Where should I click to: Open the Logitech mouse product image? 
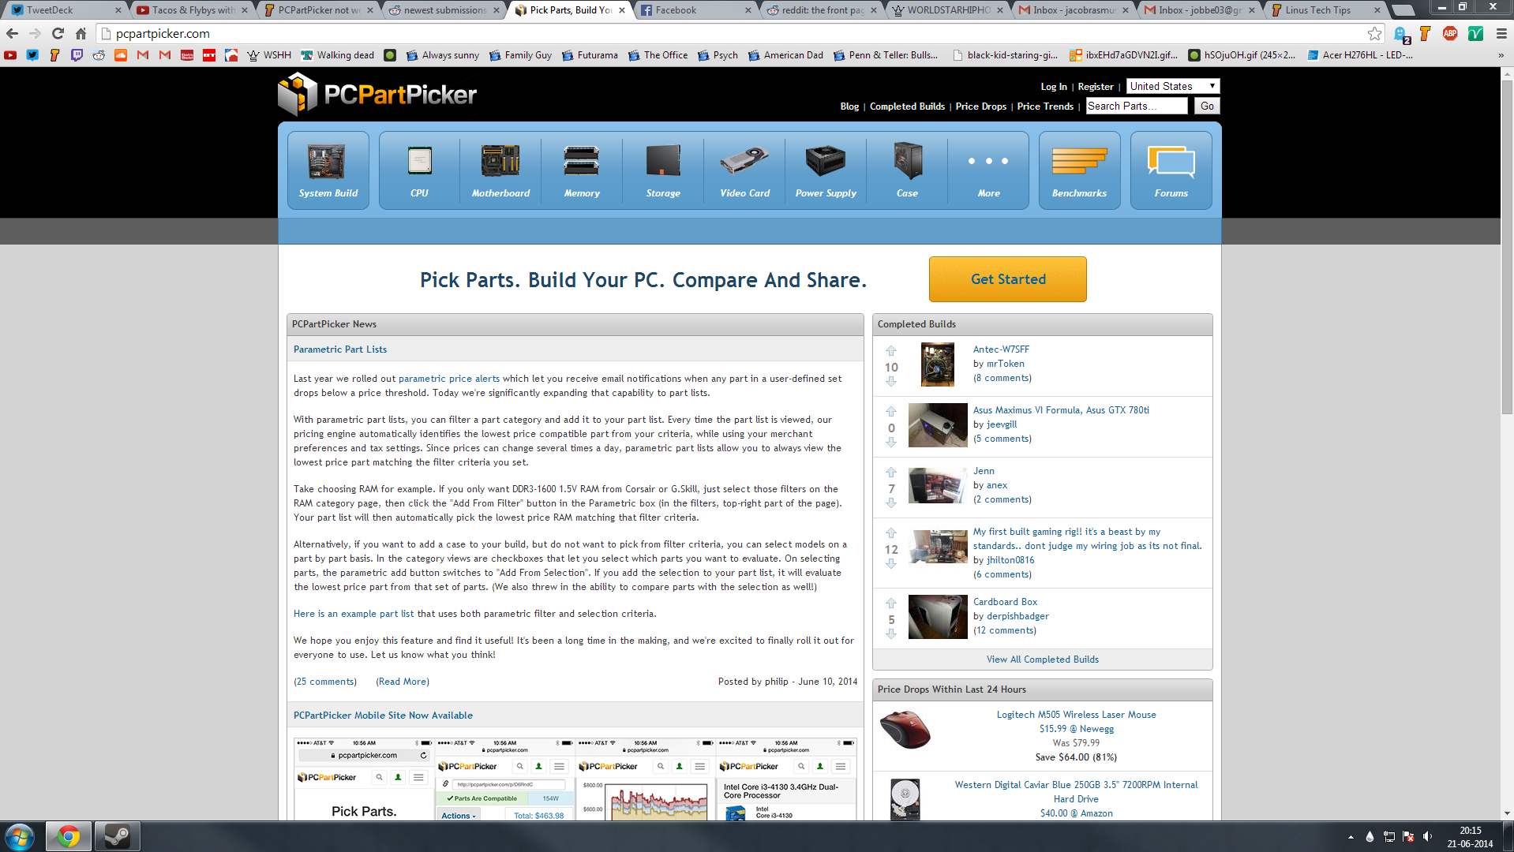tap(905, 730)
